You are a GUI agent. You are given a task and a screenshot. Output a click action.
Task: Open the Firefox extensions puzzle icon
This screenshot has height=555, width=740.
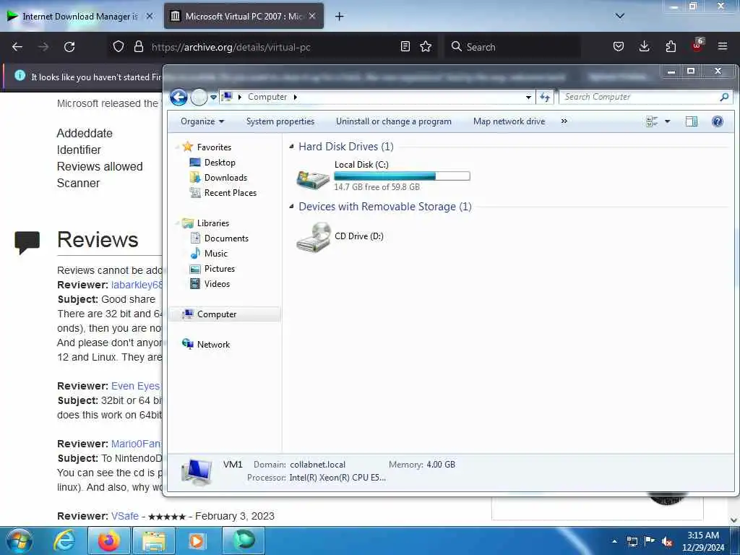point(671,46)
